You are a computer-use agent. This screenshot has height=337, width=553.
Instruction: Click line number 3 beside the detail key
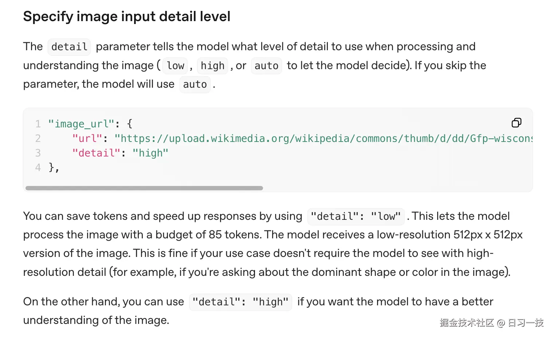point(38,153)
